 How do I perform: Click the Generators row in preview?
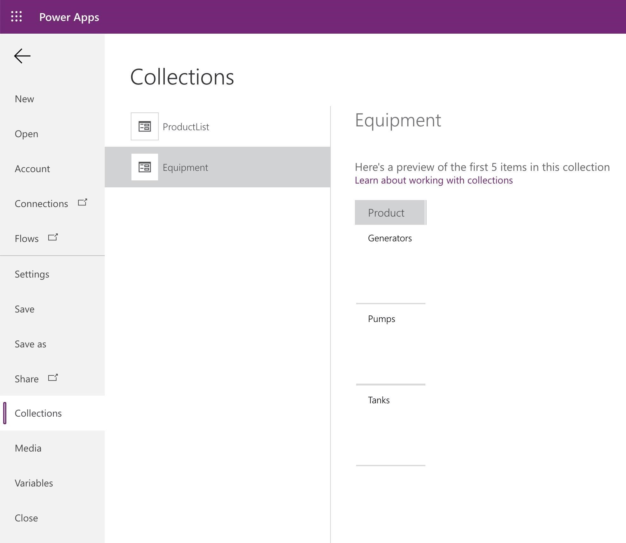(x=390, y=238)
